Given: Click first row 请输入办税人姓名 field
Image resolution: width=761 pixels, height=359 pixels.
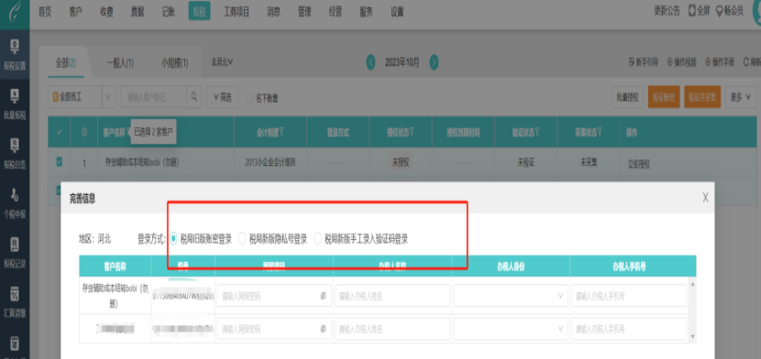Looking at the screenshot, I should click(392, 296).
